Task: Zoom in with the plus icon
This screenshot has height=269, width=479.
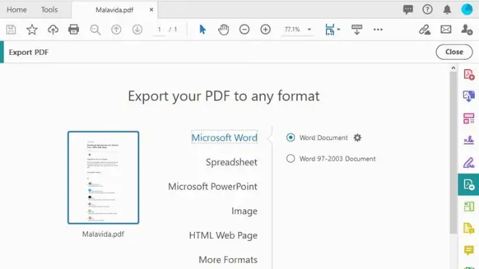Action: coord(266,30)
